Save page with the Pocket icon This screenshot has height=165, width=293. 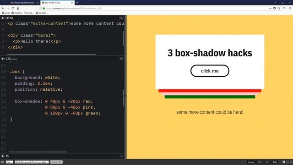tap(275, 8)
